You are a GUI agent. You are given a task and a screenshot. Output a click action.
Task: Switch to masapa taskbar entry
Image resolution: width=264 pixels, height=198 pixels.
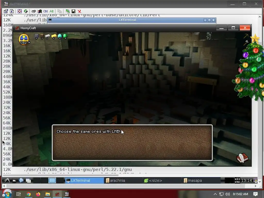201,180
